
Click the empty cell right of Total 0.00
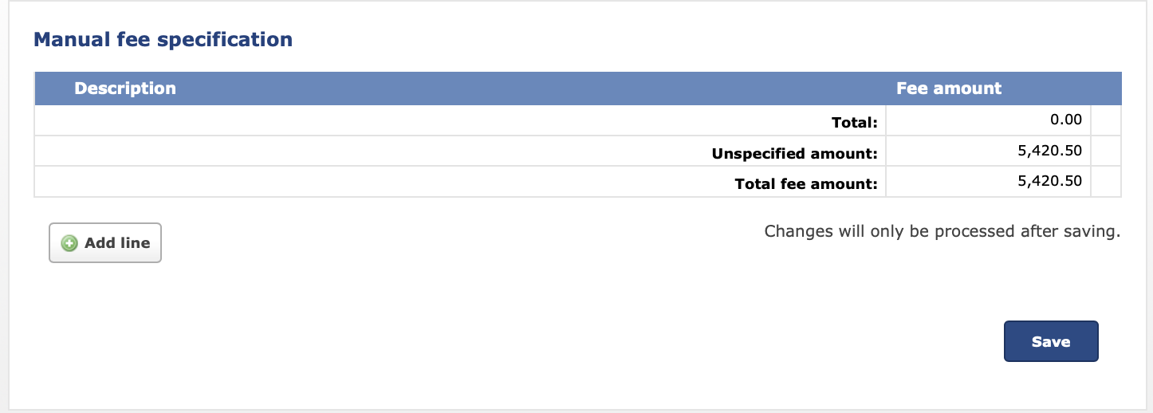(1105, 120)
